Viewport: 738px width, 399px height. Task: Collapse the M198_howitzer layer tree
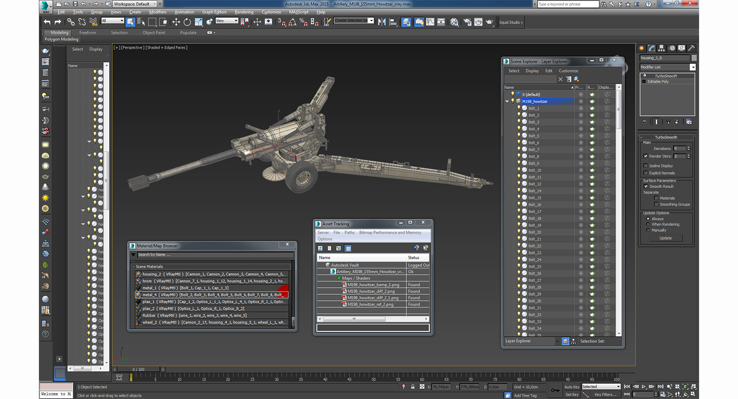(x=507, y=101)
